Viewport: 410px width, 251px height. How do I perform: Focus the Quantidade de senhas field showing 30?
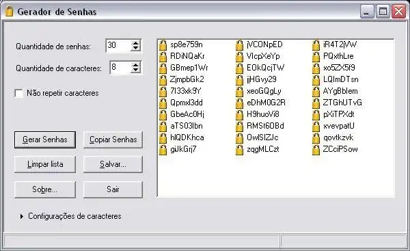[x=118, y=46]
